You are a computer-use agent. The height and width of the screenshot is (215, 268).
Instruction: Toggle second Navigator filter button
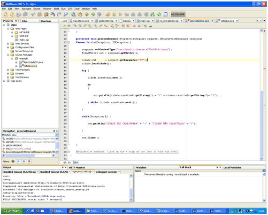18,161
